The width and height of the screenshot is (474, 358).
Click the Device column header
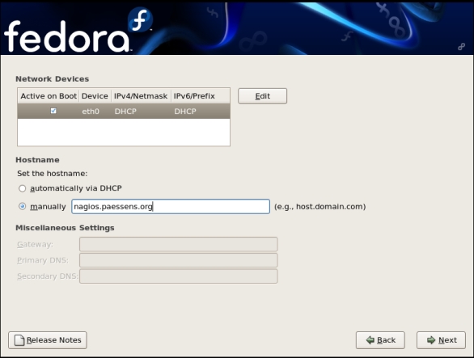(x=95, y=96)
